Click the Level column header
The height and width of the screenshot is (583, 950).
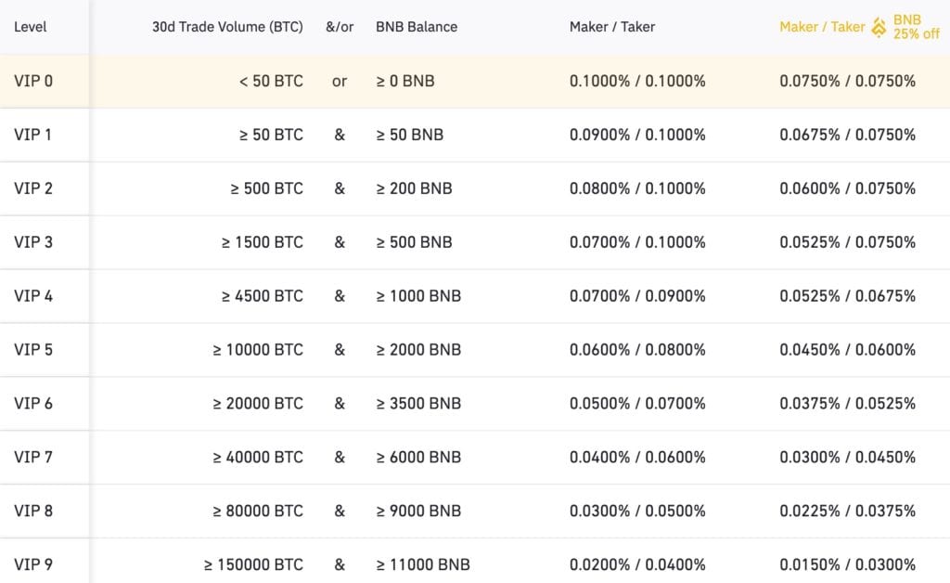click(x=31, y=27)
